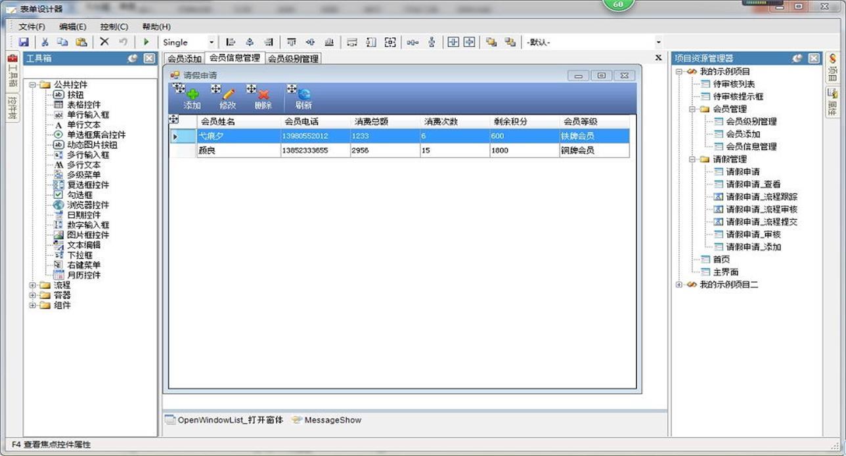
Task: Close the tab area with X button
Action: 658,58
